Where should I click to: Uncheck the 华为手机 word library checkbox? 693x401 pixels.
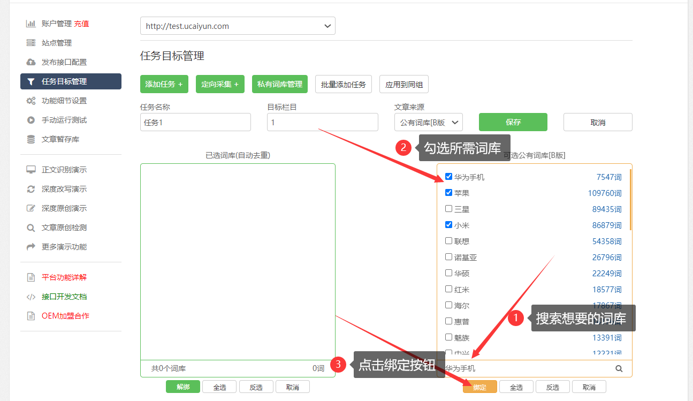pos(449,177)
